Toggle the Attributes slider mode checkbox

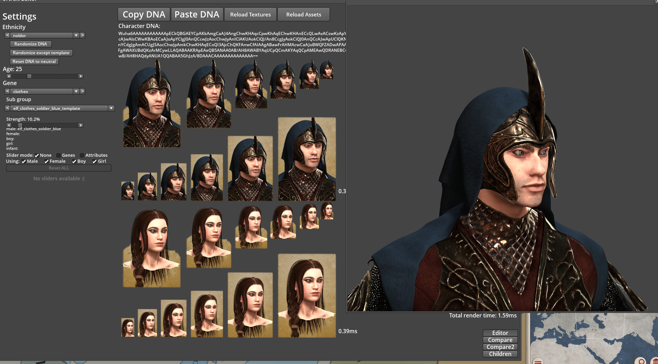[x=82, y=155]
